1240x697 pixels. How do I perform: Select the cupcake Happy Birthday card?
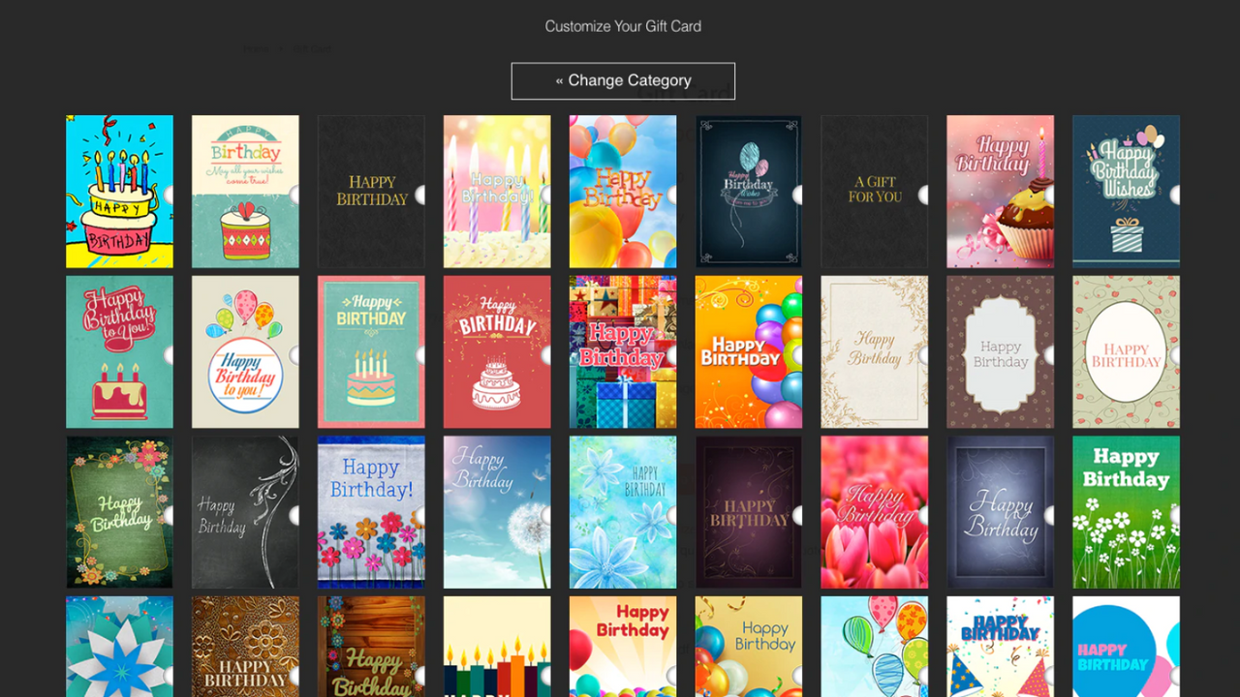tap(1000, 191)
